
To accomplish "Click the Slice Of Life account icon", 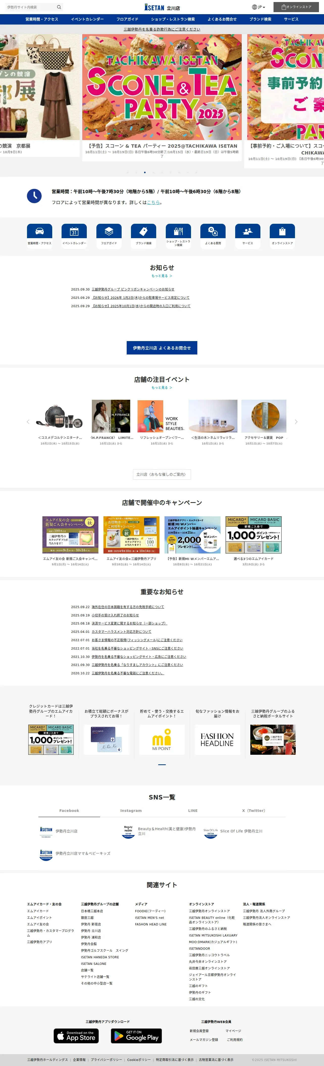I will (210, 833).
